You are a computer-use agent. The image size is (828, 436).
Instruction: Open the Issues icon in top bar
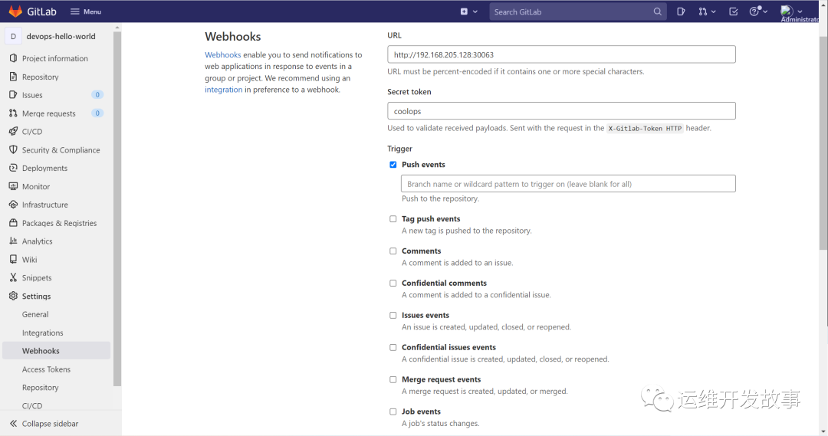pos(681,11)
